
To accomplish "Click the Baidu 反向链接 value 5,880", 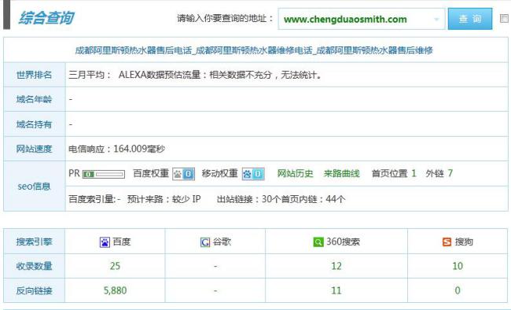I will 115,290.
